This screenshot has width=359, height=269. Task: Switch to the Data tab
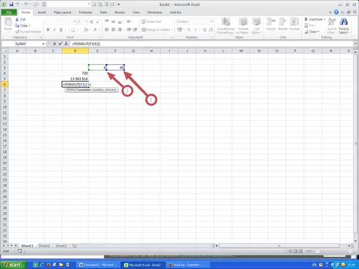pos(103,12)
